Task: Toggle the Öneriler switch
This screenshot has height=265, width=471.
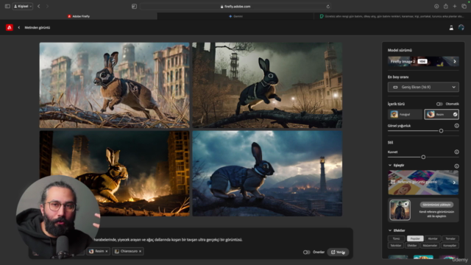Action: (x=306, y=252)
